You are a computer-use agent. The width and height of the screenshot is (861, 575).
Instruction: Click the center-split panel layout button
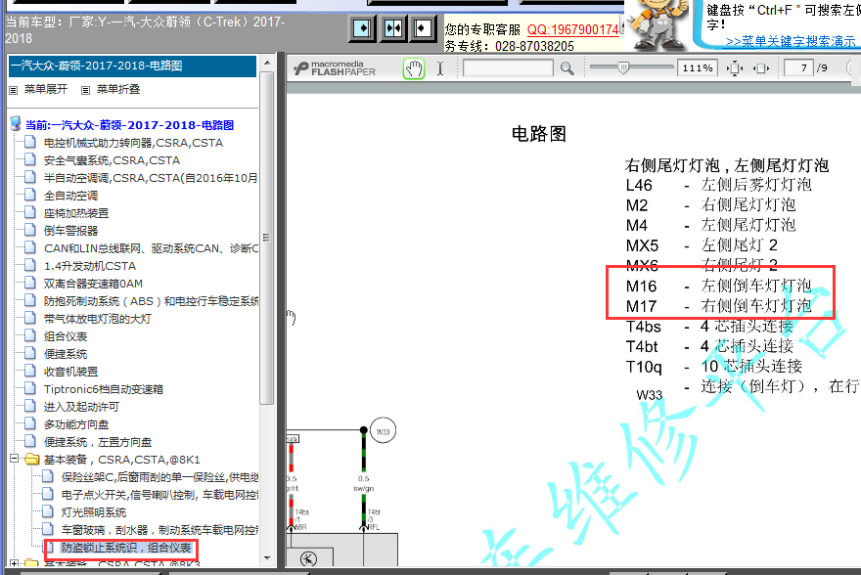[393, 28]
